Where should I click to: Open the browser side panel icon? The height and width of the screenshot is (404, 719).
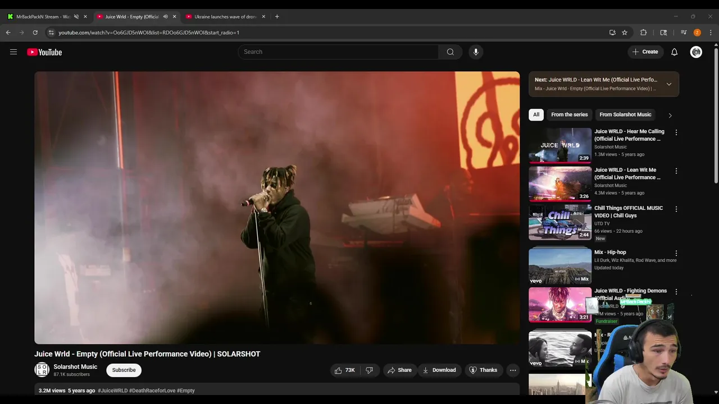coord(663,33)
